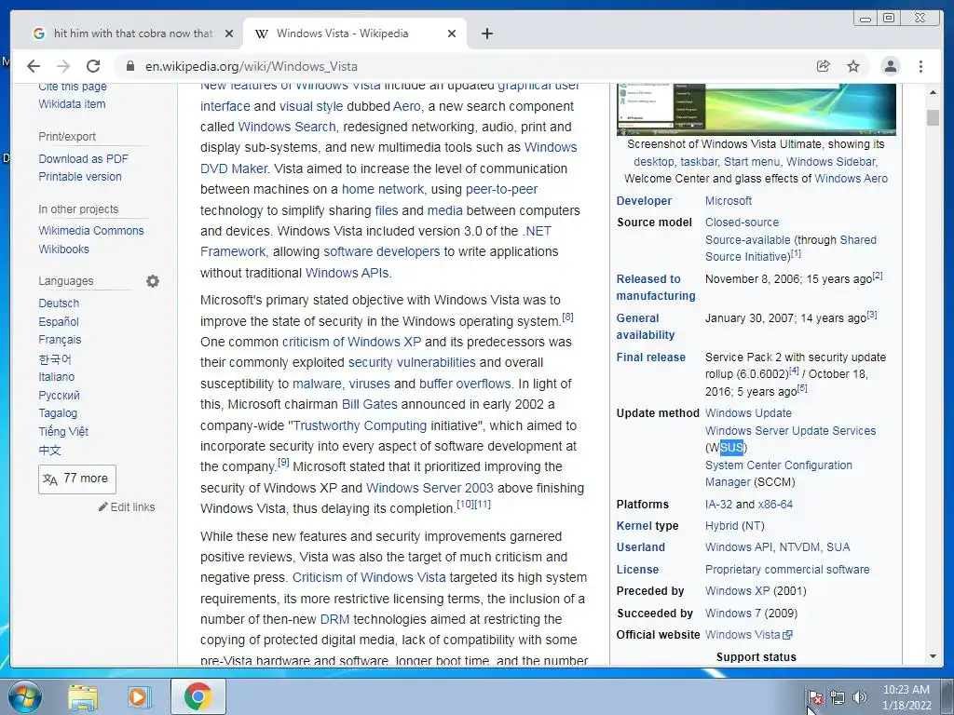Open the Windows Start button

(x=23, y=696)
